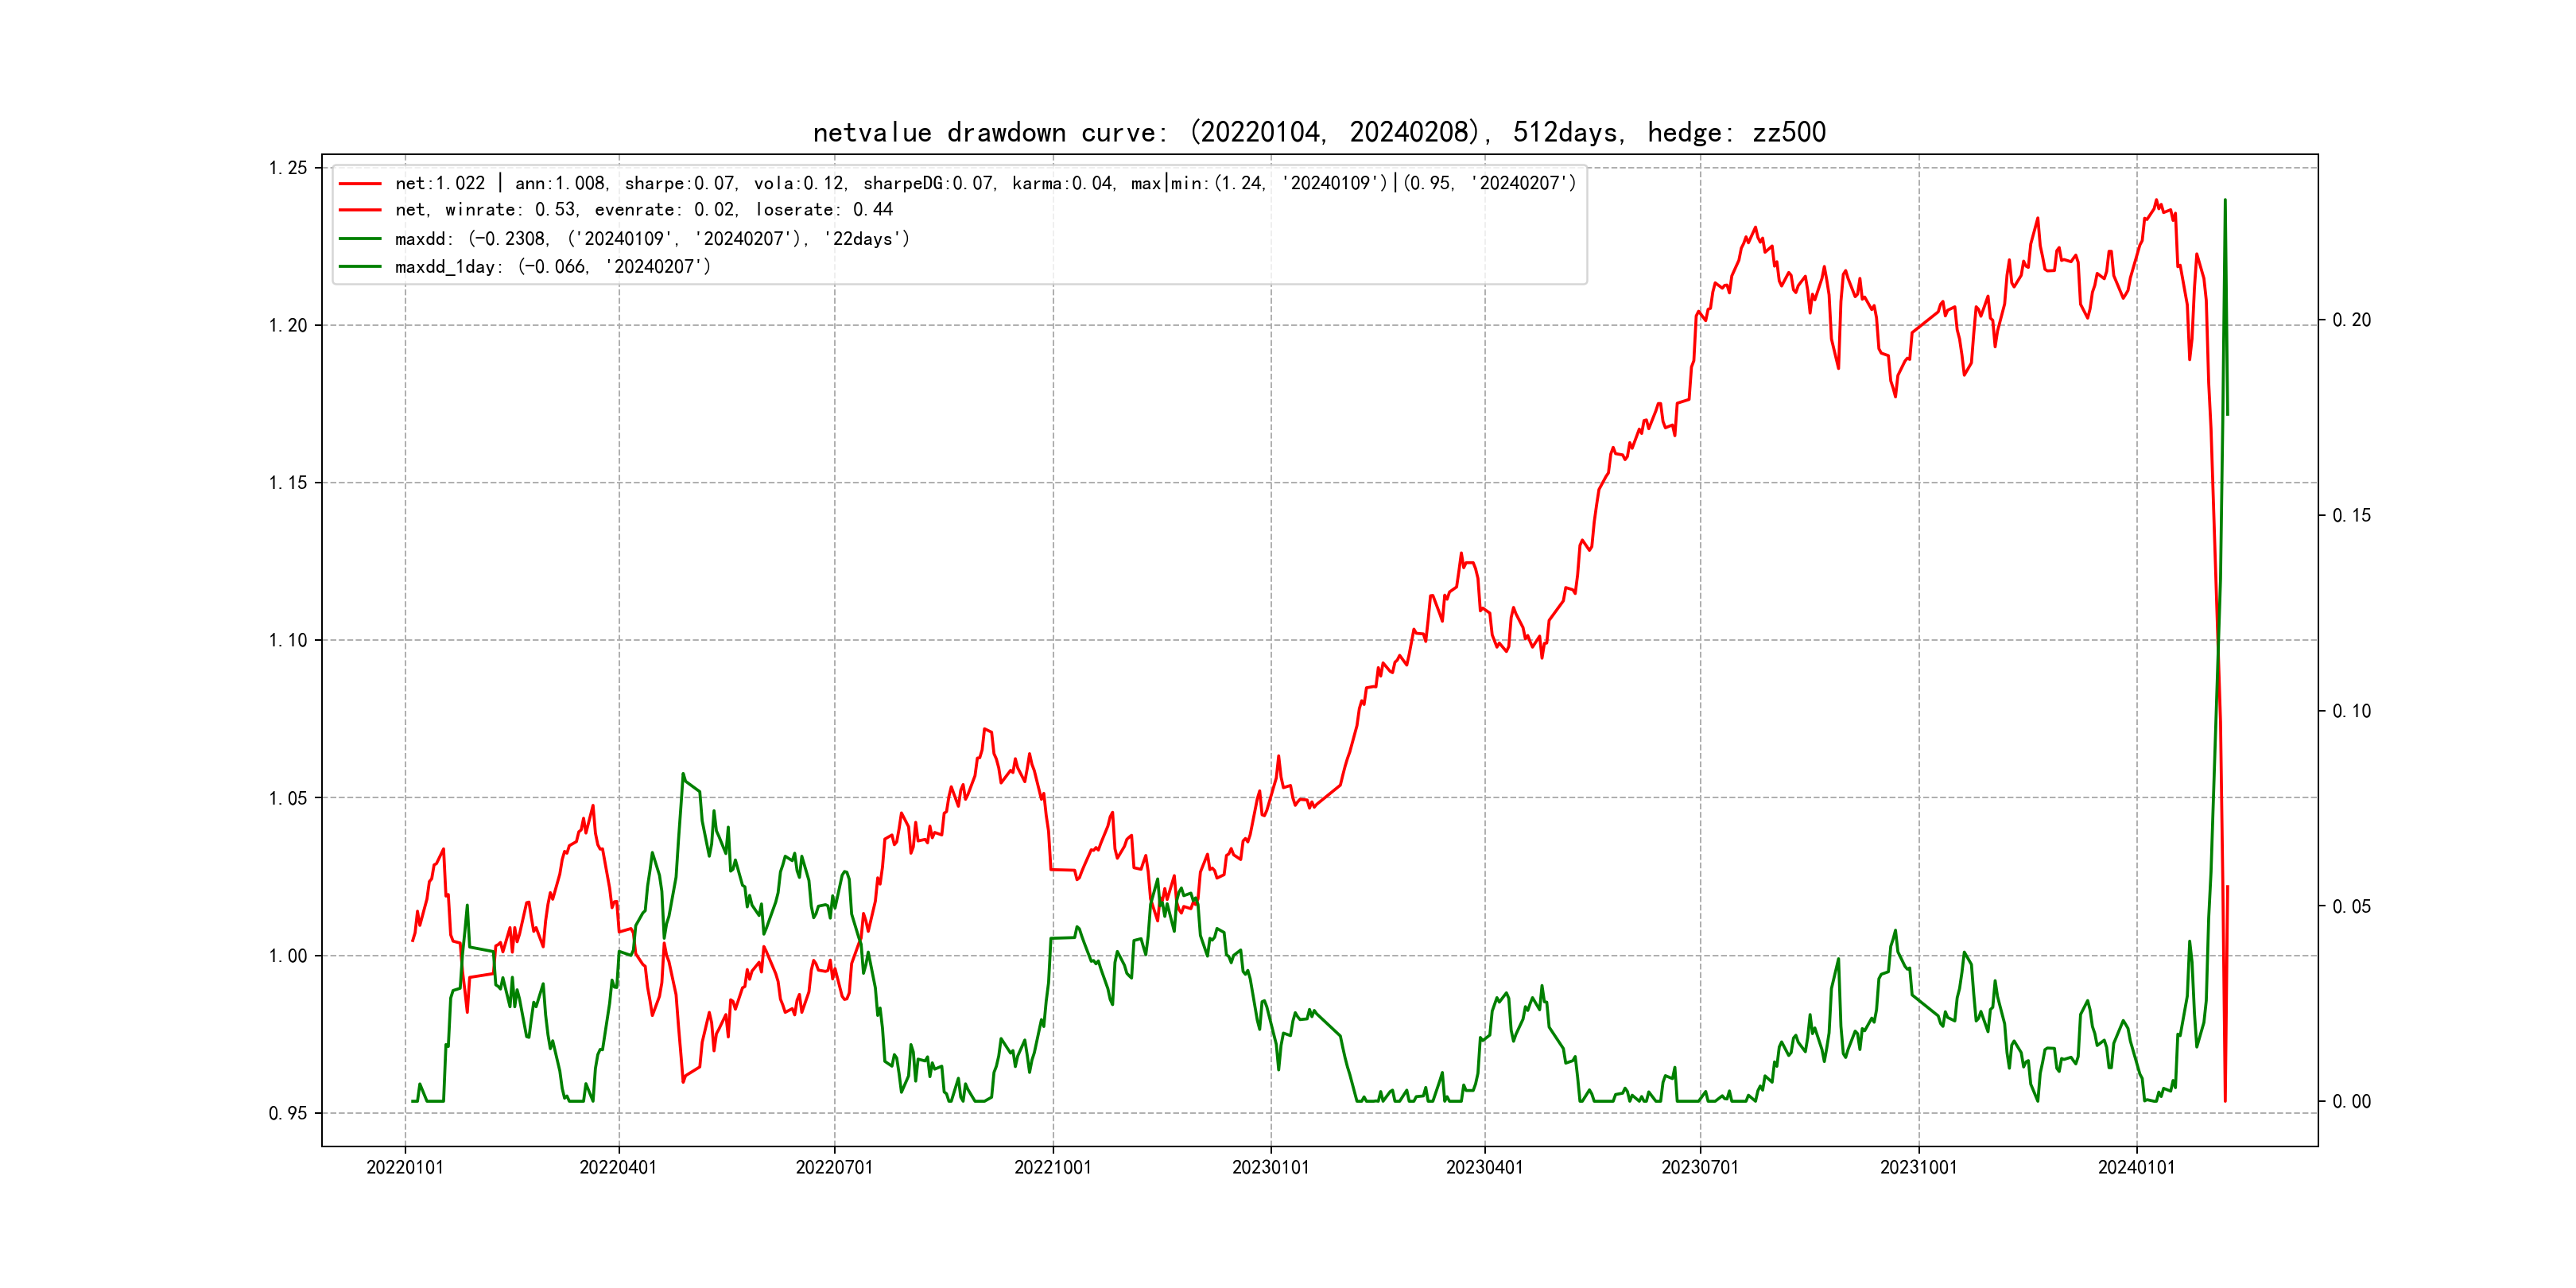Click green swatch beside maxdd_1day legend
Viewport: 2576px width, 1288px height.
pos(360,267)
